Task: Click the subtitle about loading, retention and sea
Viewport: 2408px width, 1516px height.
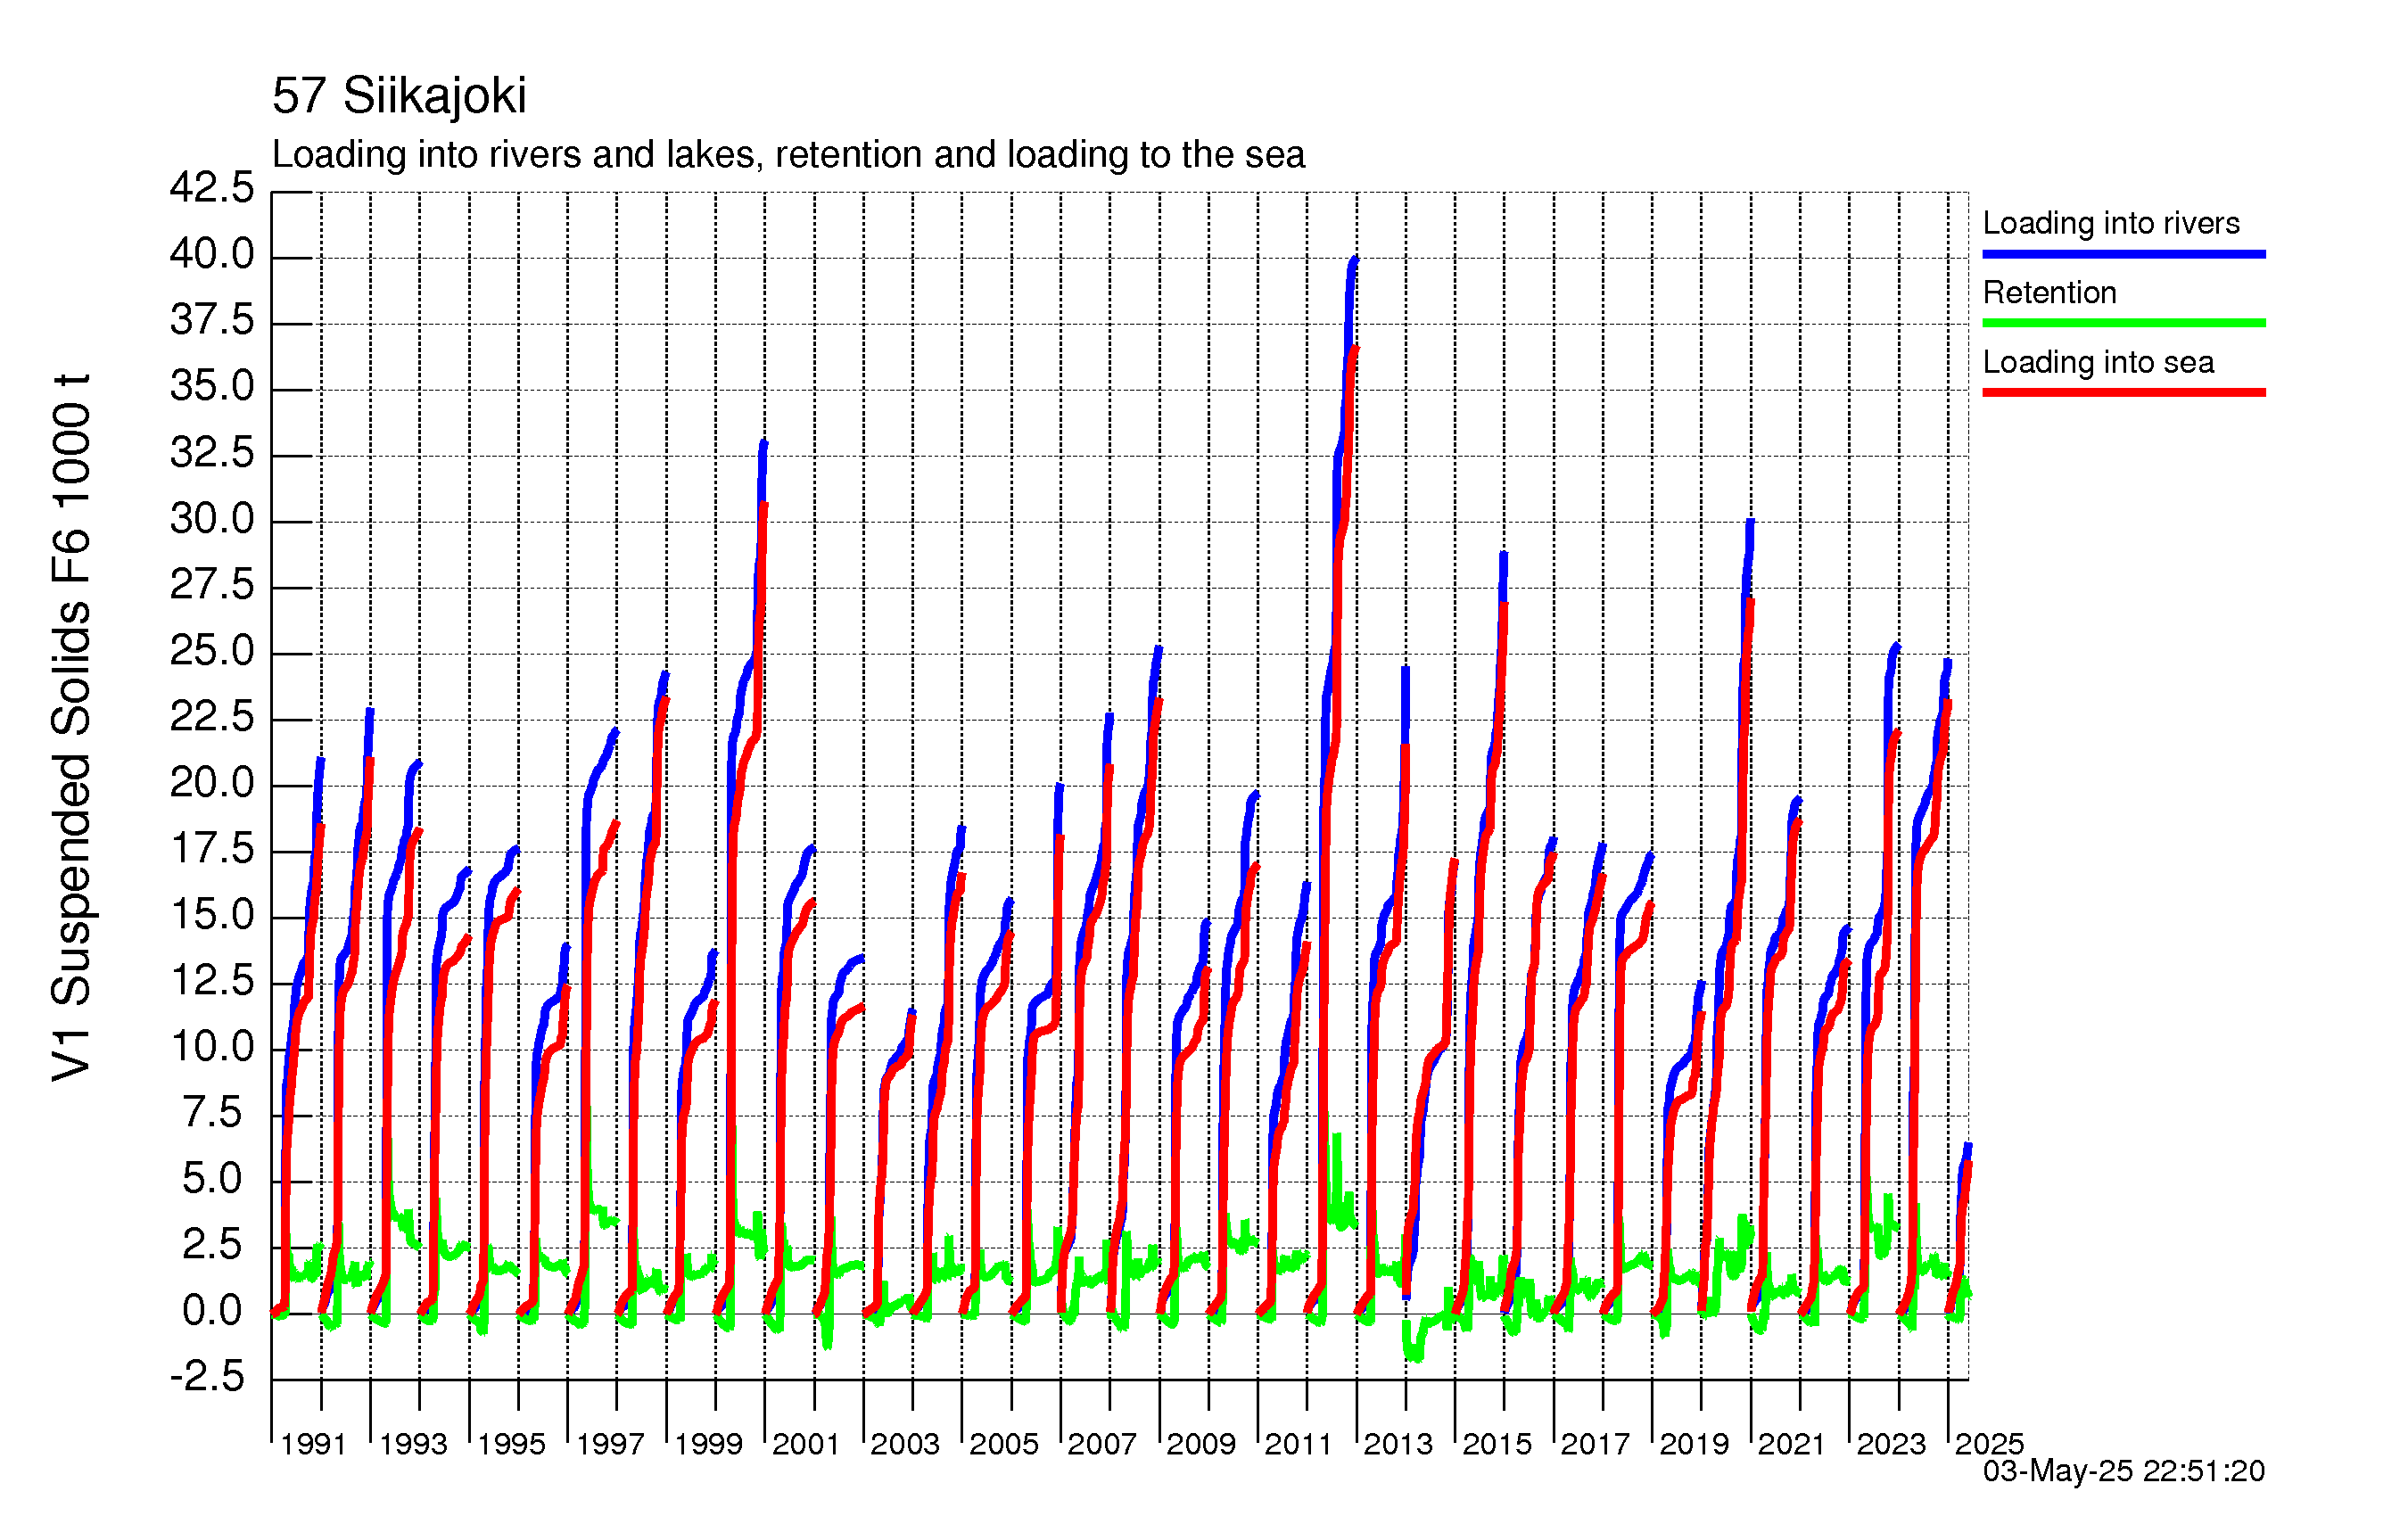Action: (x=788, y=155)
